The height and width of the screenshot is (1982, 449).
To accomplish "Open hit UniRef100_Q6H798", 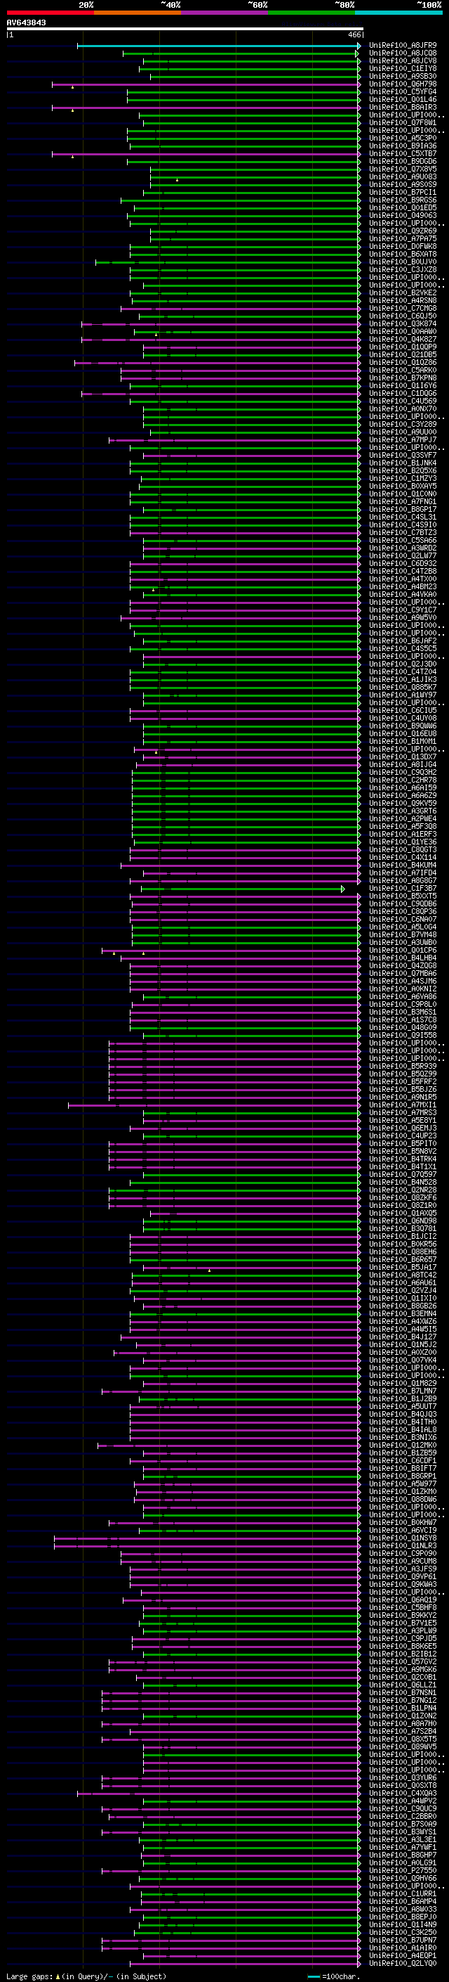I will 403,84.
